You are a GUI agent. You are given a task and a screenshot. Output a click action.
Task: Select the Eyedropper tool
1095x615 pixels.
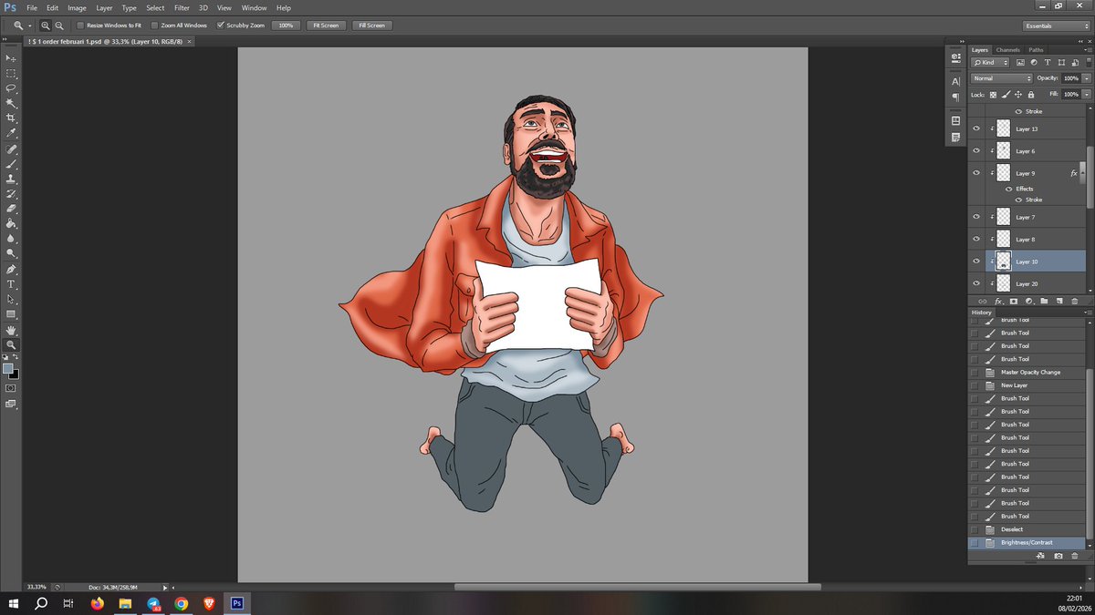point(11,133)
